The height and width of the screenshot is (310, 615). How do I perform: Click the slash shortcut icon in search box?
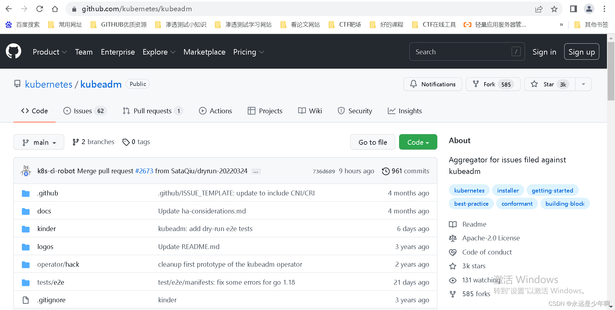pyautogui.click(x=516, y=51)
